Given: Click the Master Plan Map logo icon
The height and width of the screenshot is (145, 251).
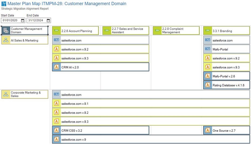Looking at the screenshot, I should [4, 4].
